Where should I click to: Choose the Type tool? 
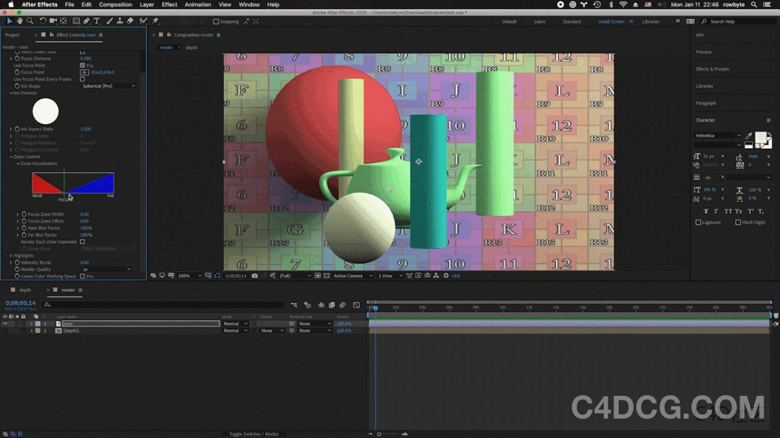pyautogui.click(x=96, y=21)
